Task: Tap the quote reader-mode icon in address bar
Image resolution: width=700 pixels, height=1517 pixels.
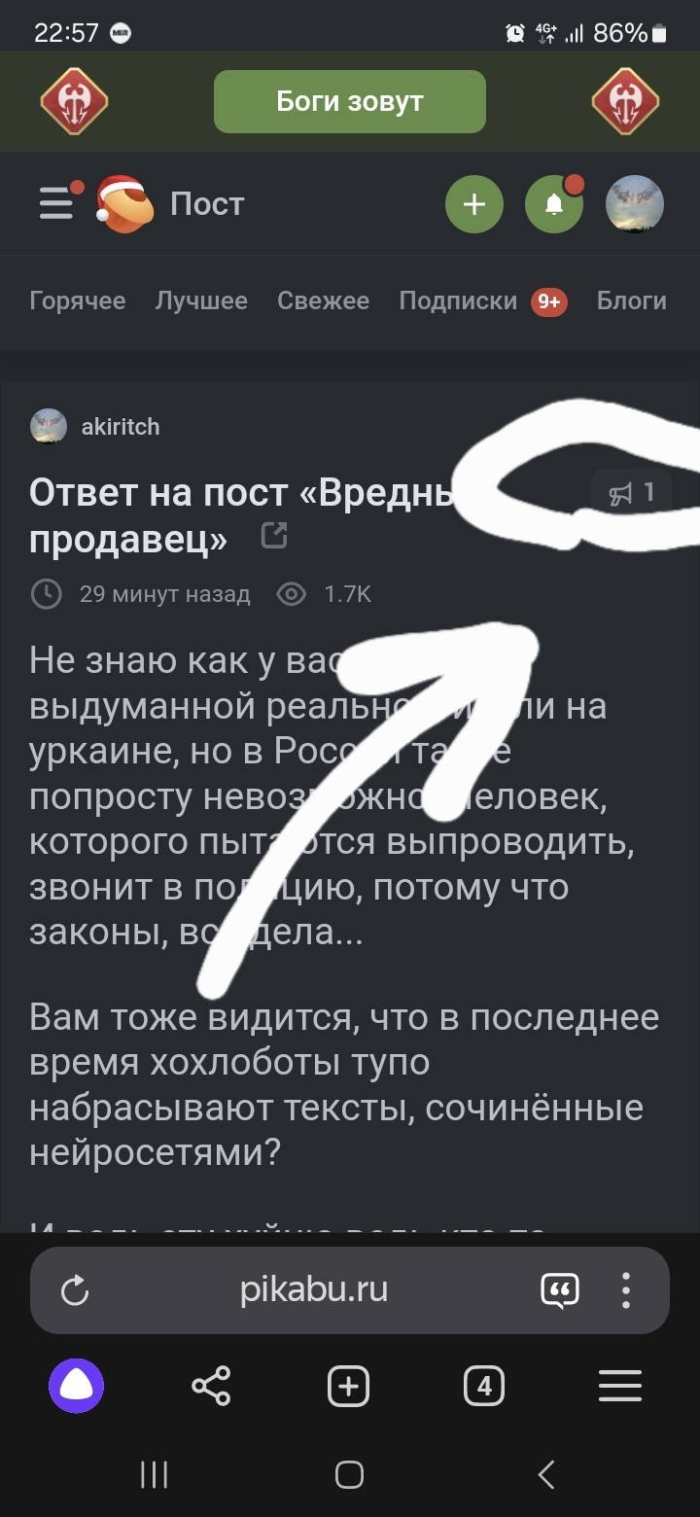Action: [x=559, y=1290]
